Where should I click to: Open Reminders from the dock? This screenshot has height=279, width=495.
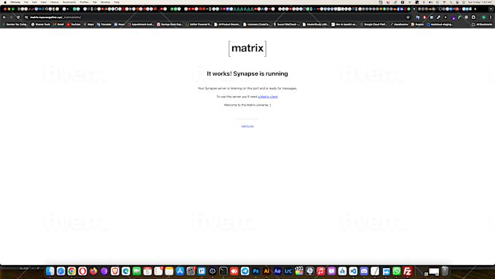159,271
